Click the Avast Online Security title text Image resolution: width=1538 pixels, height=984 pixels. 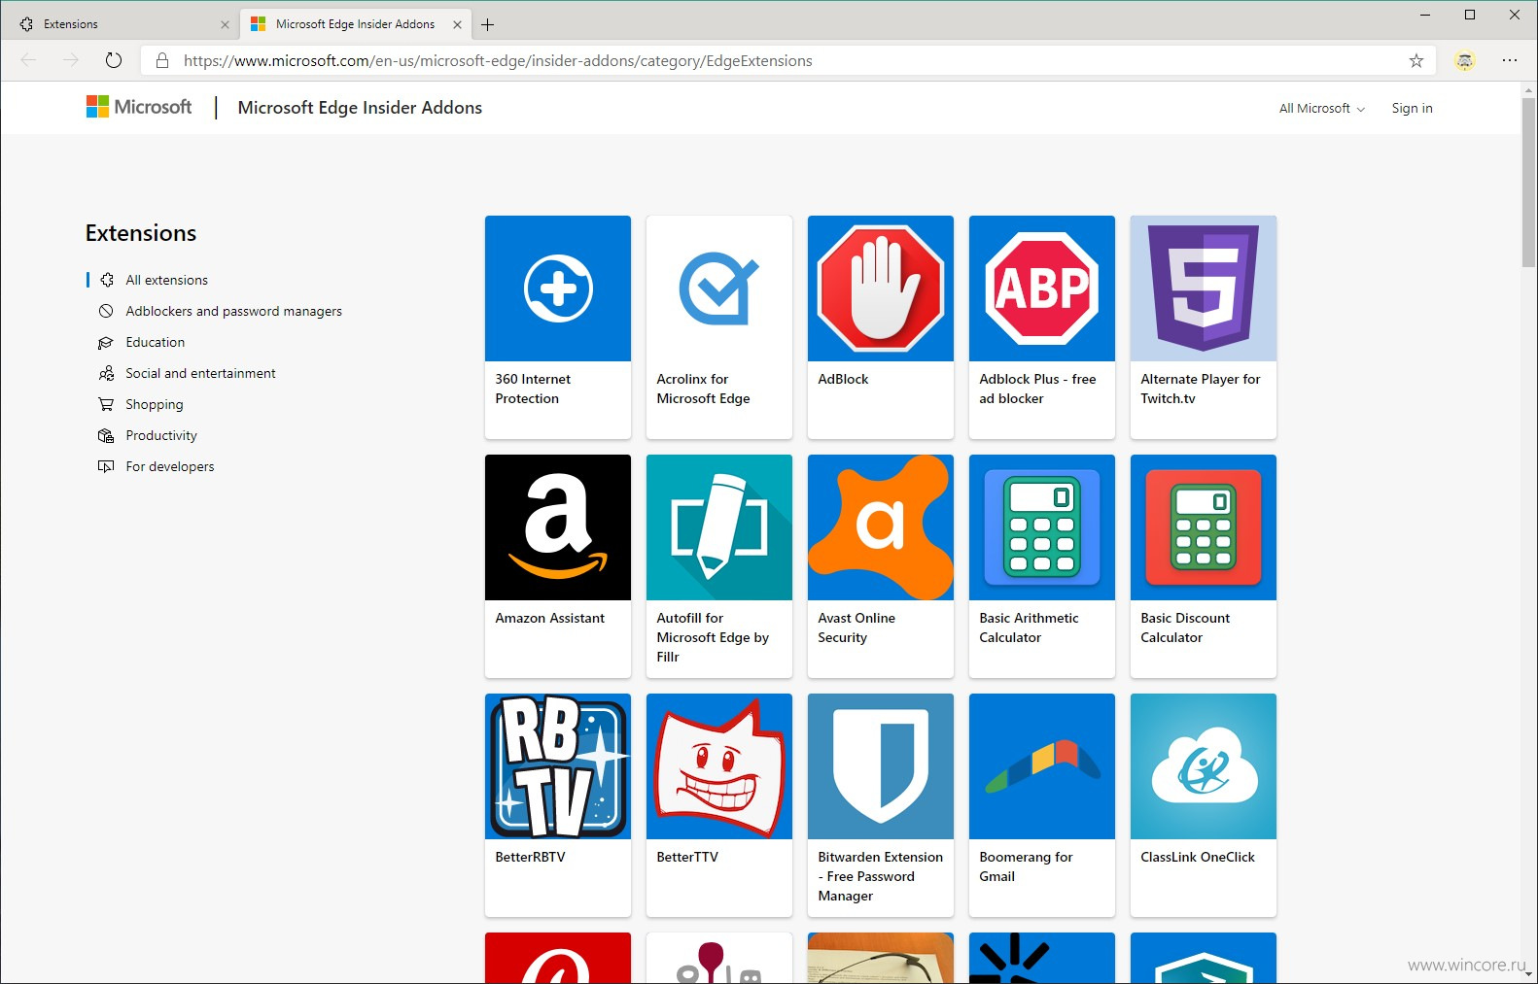(x=856, y=628)
